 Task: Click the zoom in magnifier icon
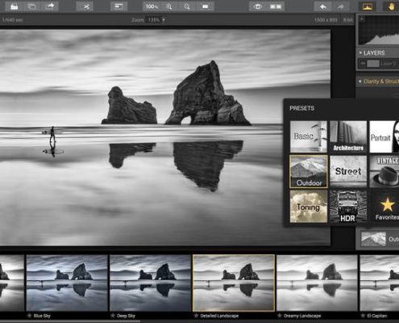[169, 6]
